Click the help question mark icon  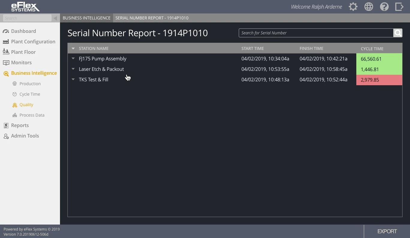tap(384, 7)
